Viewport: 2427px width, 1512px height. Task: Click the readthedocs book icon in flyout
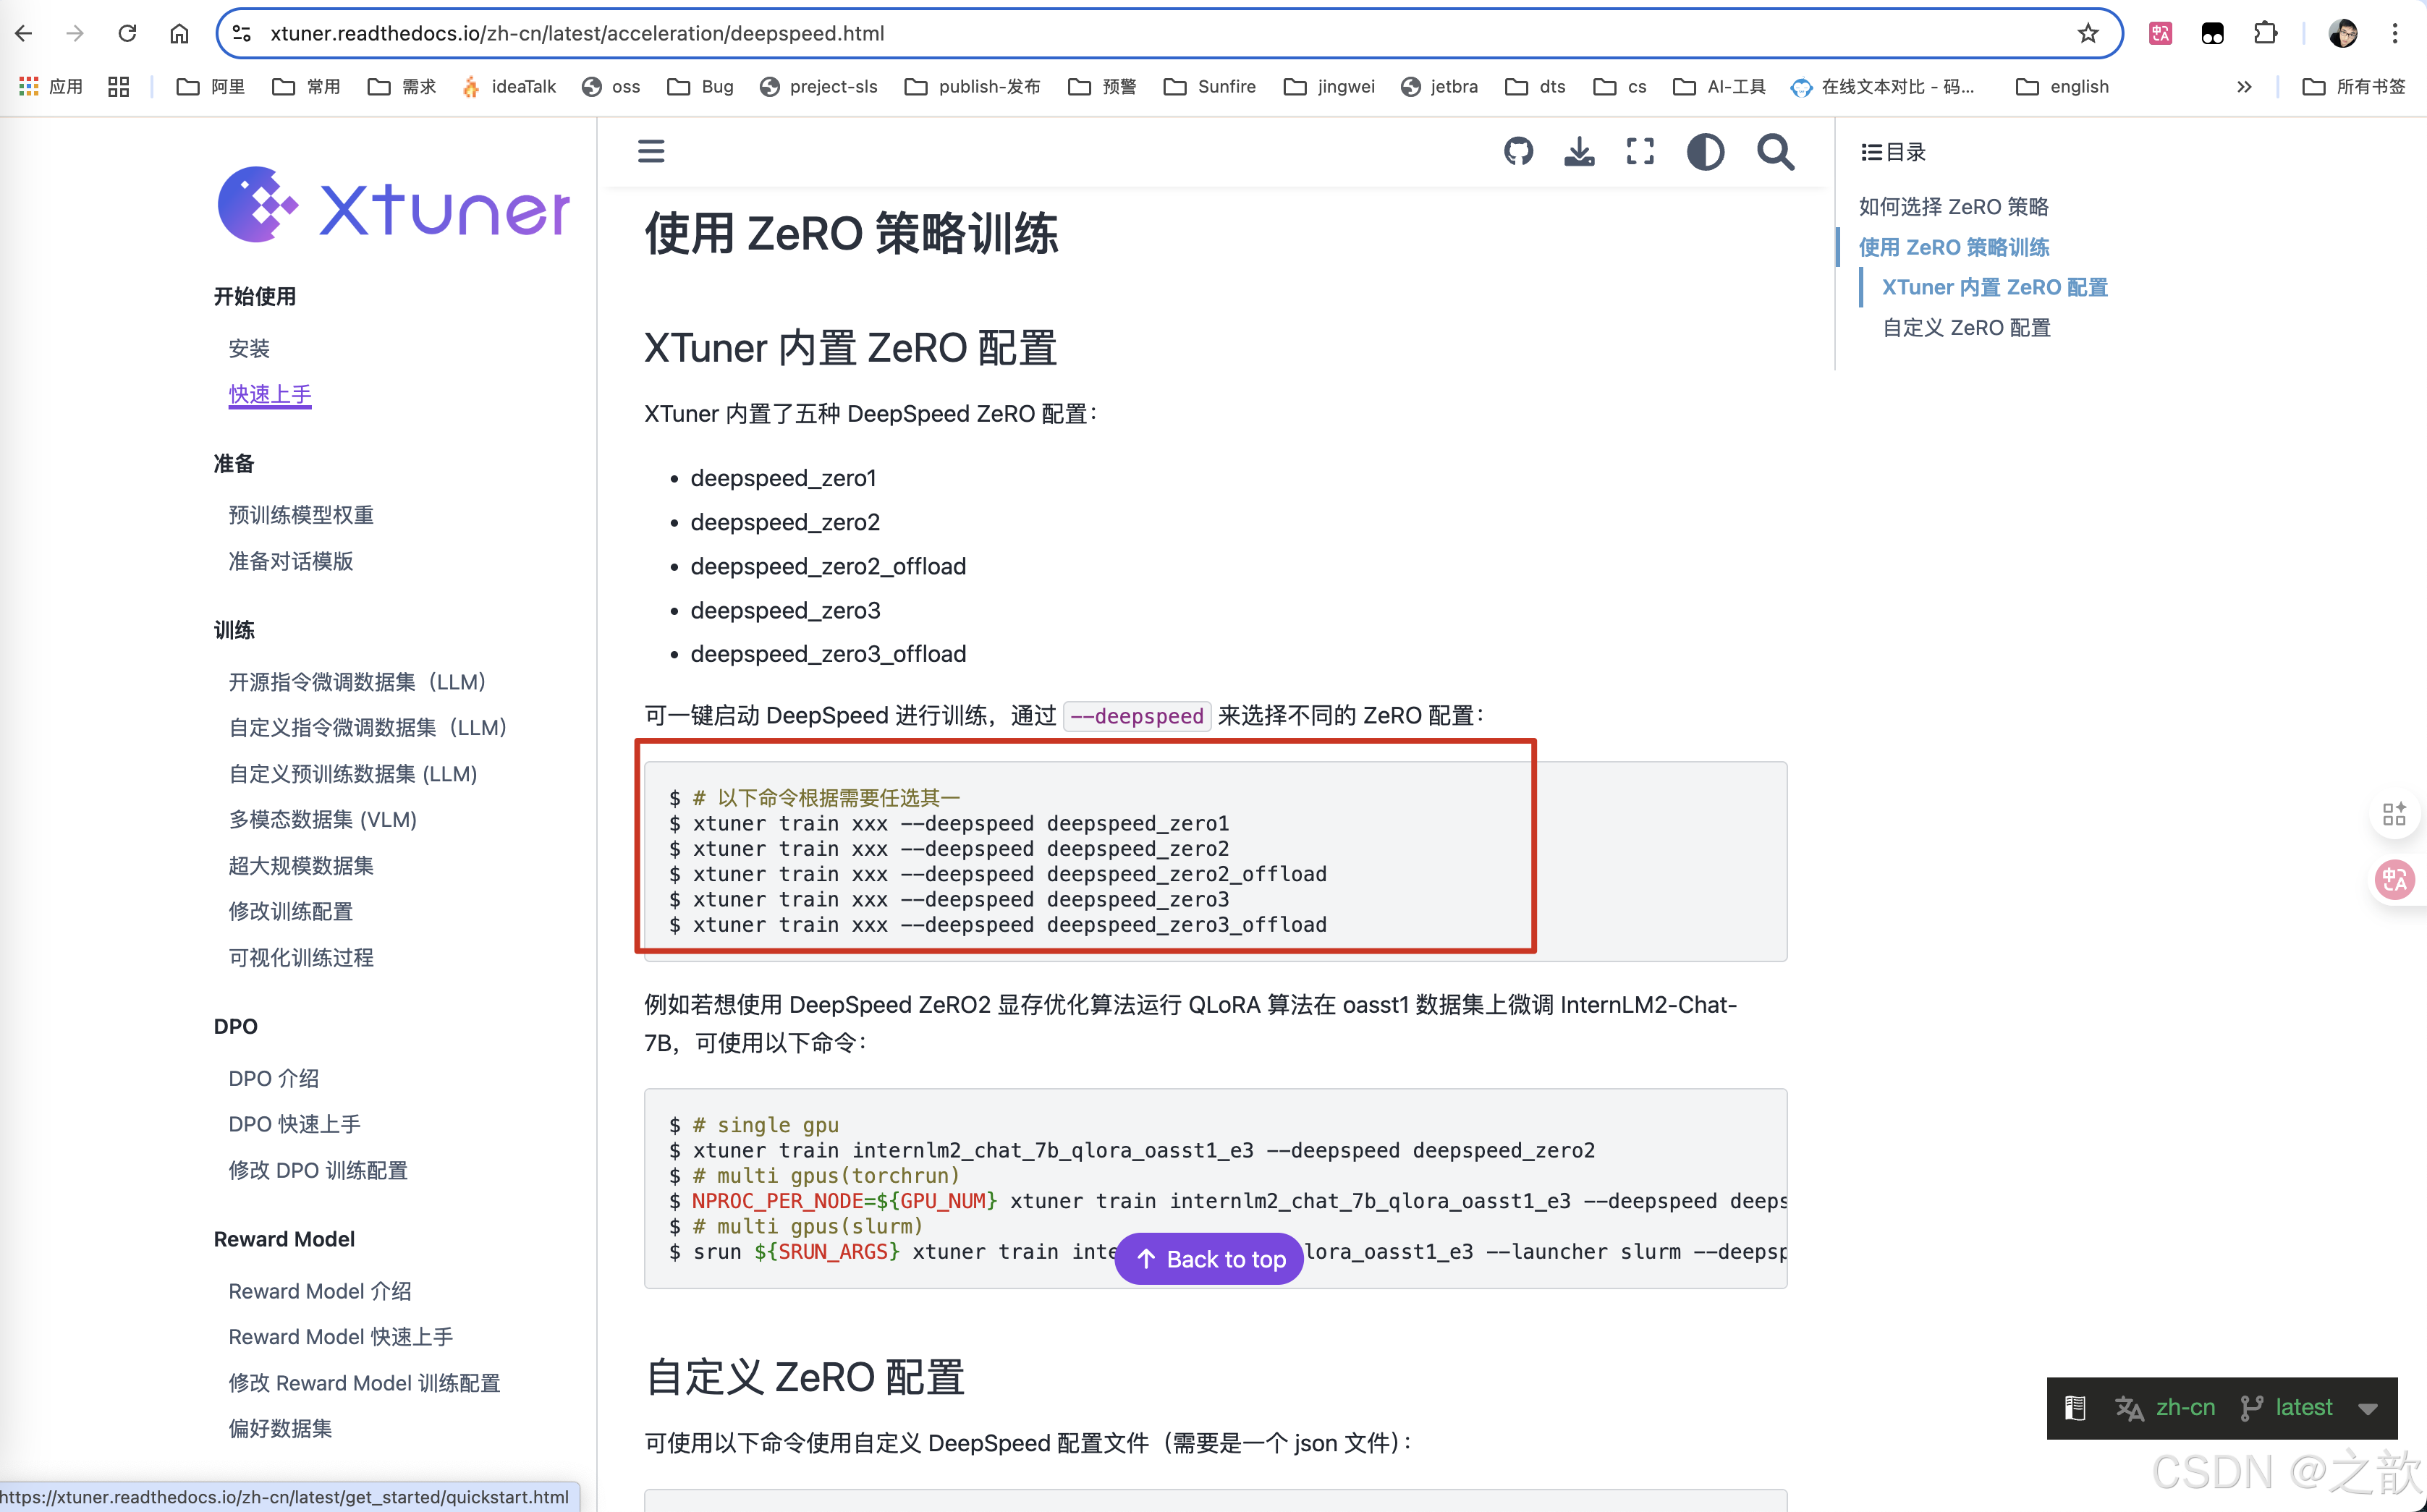click(x=2075, y=1408)
